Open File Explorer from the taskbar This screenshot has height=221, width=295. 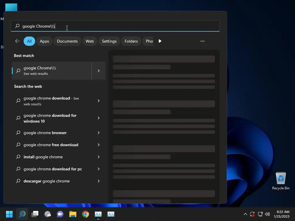pos(73,214)
